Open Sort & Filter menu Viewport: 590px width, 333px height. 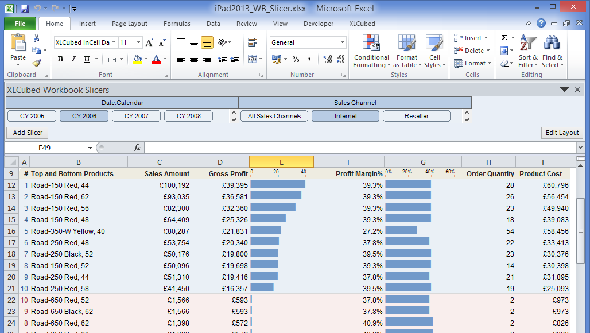[x=528, y=51]
